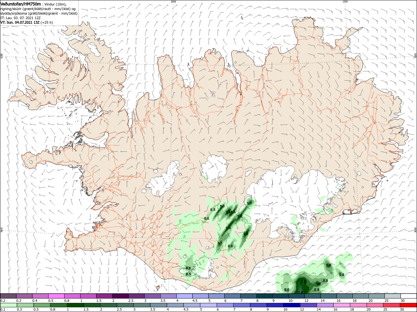Select snow scale swatch between 20 and 25
The width and height of the screenshot is (417, 312).
377,296
